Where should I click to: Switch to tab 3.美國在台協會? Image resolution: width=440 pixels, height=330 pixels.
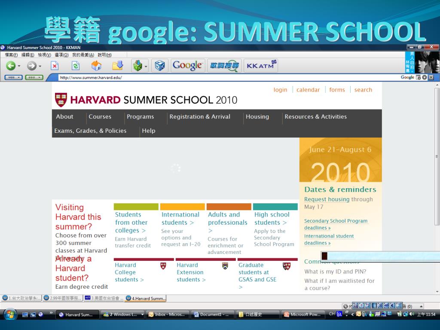104,298
